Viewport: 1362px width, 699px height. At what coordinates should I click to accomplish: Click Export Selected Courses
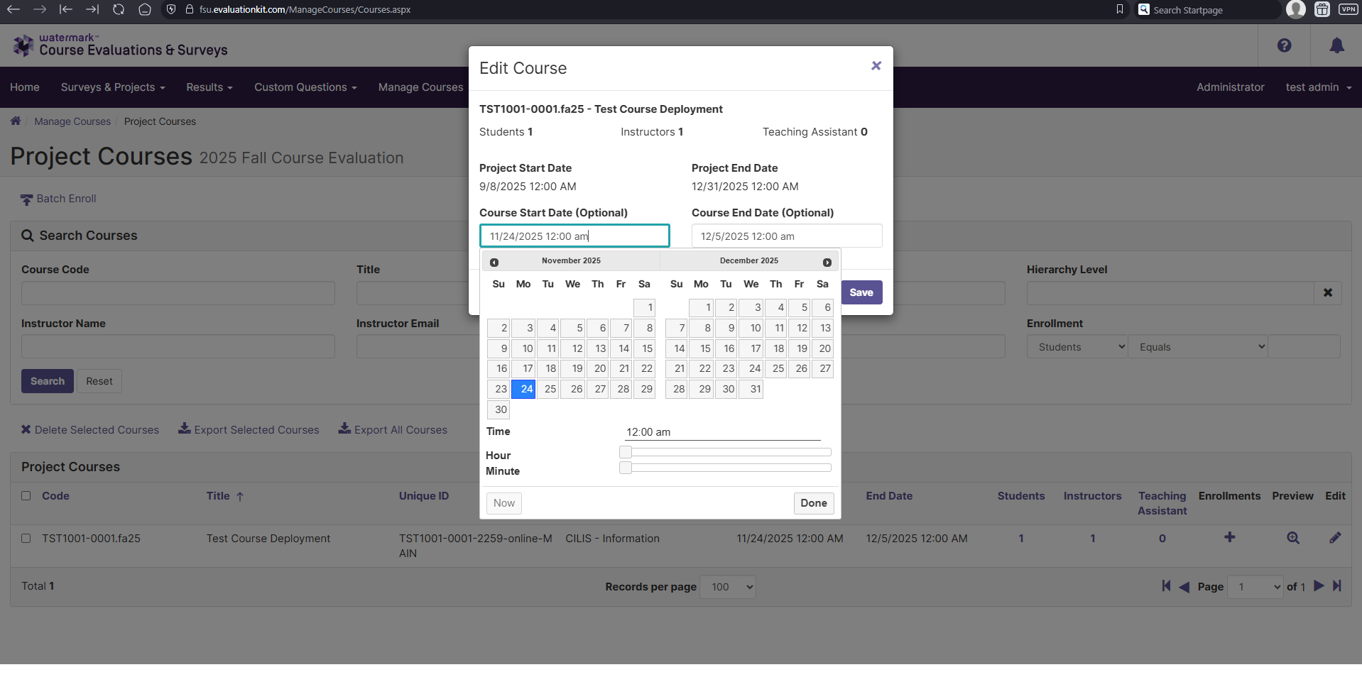coord(249,429)
